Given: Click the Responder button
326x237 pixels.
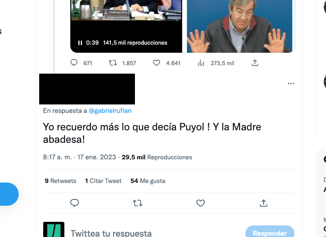Looking at the screenshot, I should [x=270, y=232].
